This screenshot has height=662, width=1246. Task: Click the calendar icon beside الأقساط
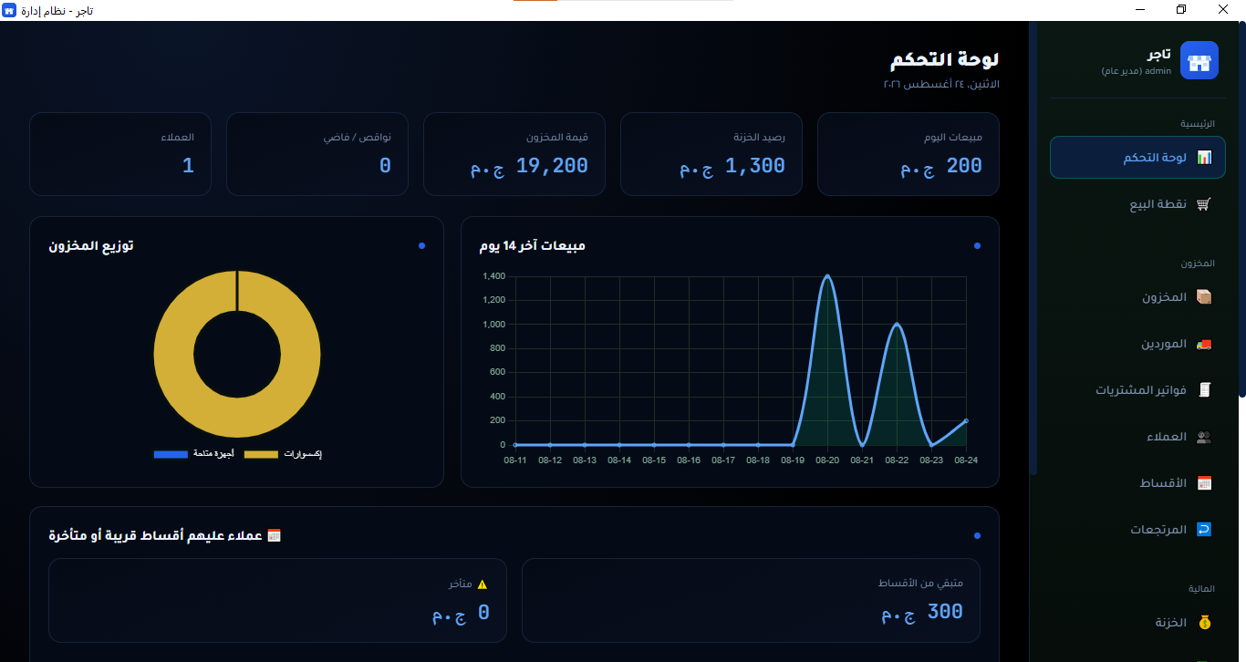coord(1204,483)
